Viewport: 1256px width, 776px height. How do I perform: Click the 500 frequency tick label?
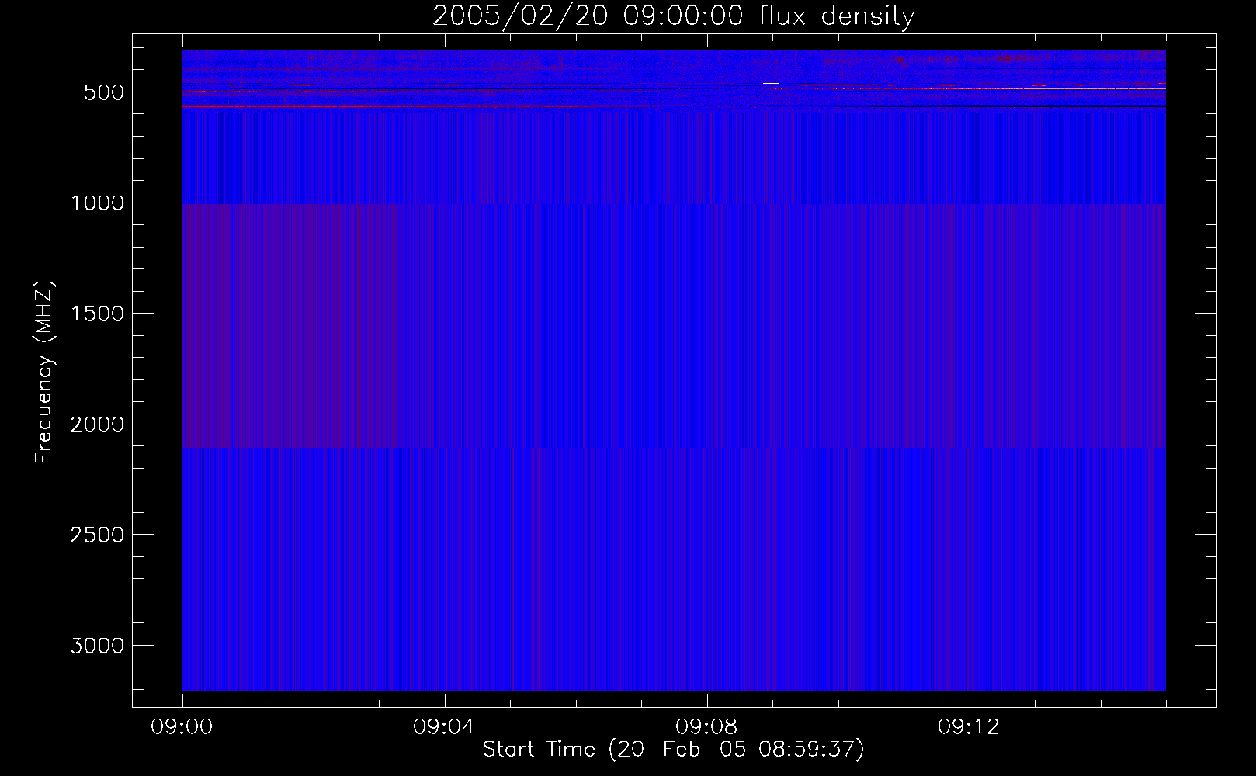coord(104,92)
